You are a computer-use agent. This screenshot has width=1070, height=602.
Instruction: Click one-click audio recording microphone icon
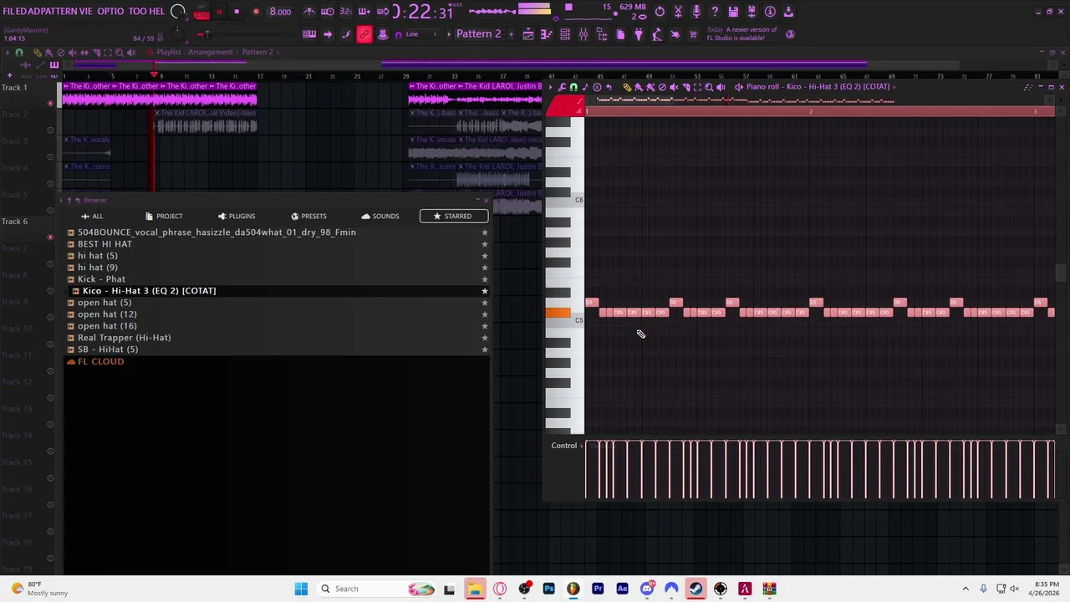click(696, 12)
